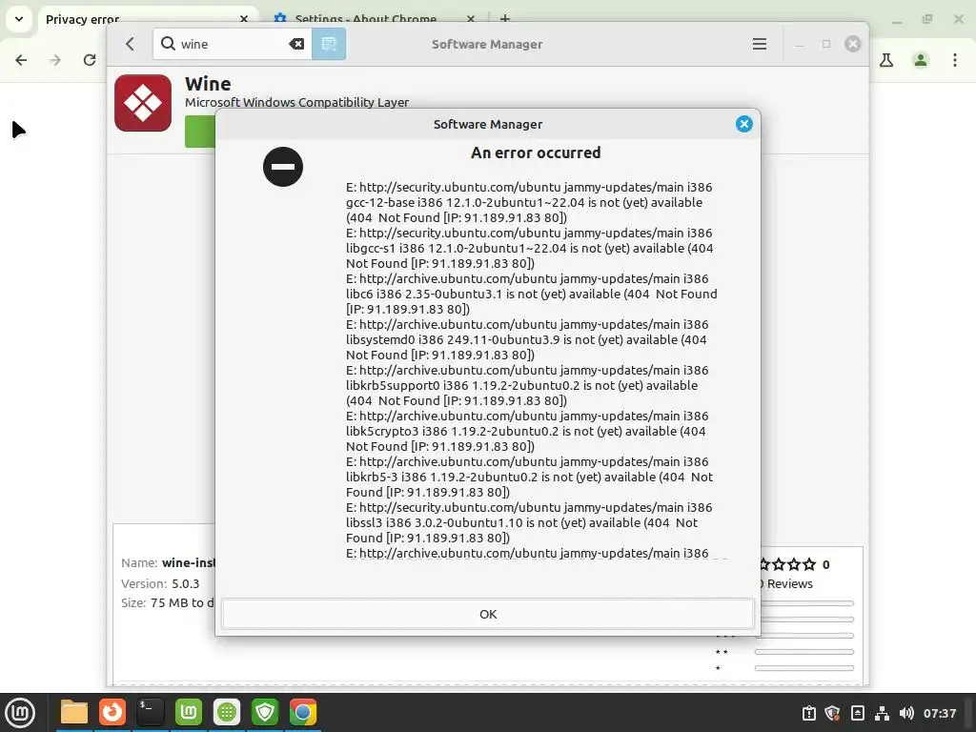Viewport: 976px width, 732px height.
Task: Launch Firefox from the taskbar
Action: pyautogui.click(x=112, y=713)
